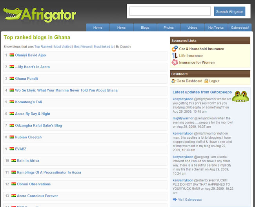Open kenyantykoon link on the YUCK update
This screenshot has width=255, height=207.
183,180
